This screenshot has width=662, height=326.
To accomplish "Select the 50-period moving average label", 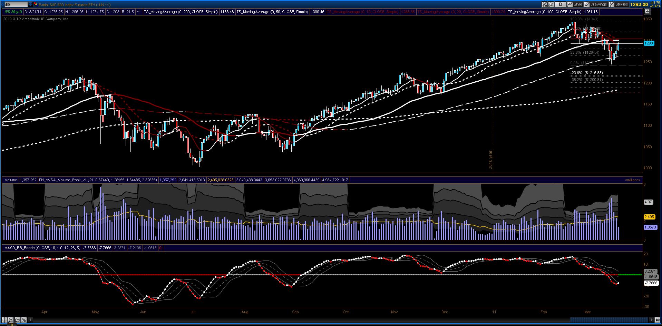I will 272,12.
